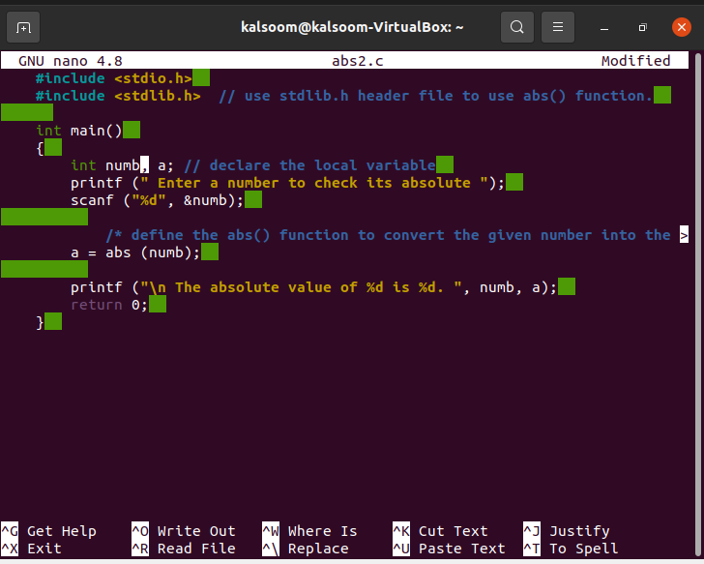Place cursor on the scanf line
Viewport: 704px width, 564px height.
[155, 200]
